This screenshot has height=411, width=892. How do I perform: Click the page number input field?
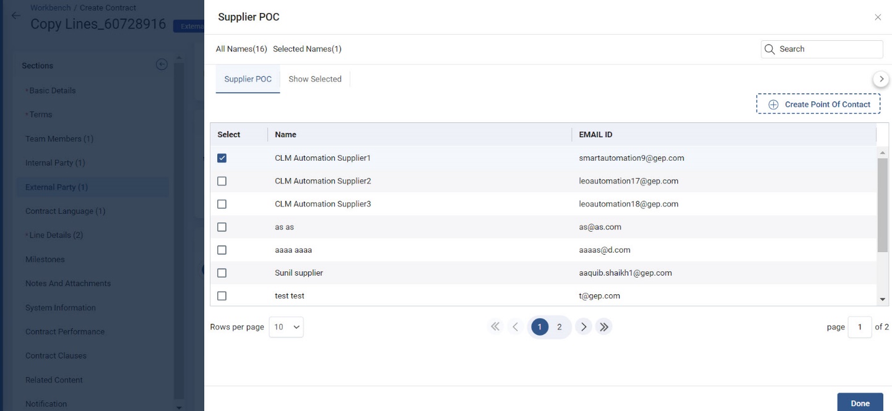[859, 327]
